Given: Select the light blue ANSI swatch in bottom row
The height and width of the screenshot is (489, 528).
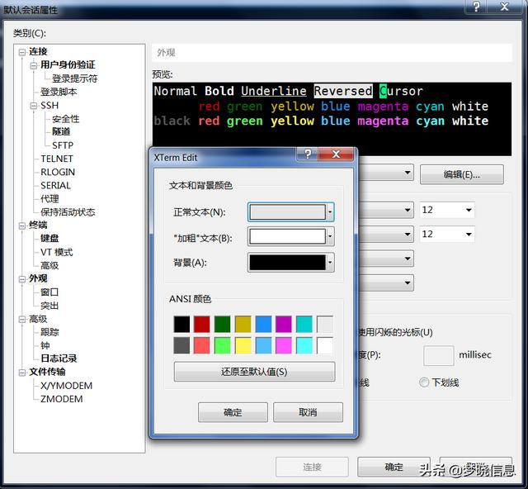Looking at the screenshot, I should coord(263,345).
